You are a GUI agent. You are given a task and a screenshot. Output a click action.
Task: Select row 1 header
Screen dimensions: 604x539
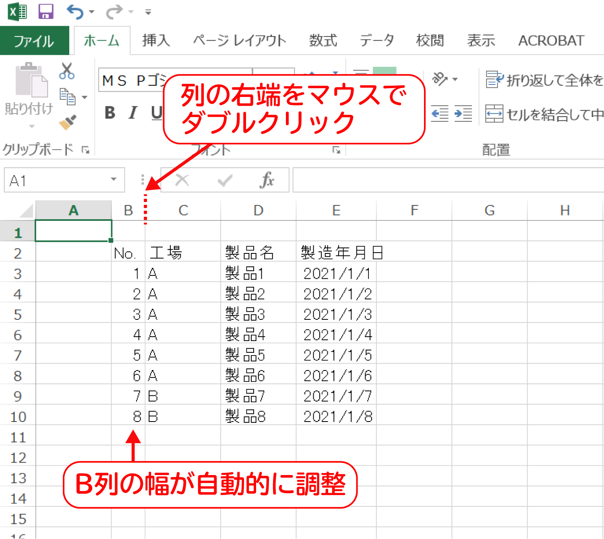click(18, 231)
